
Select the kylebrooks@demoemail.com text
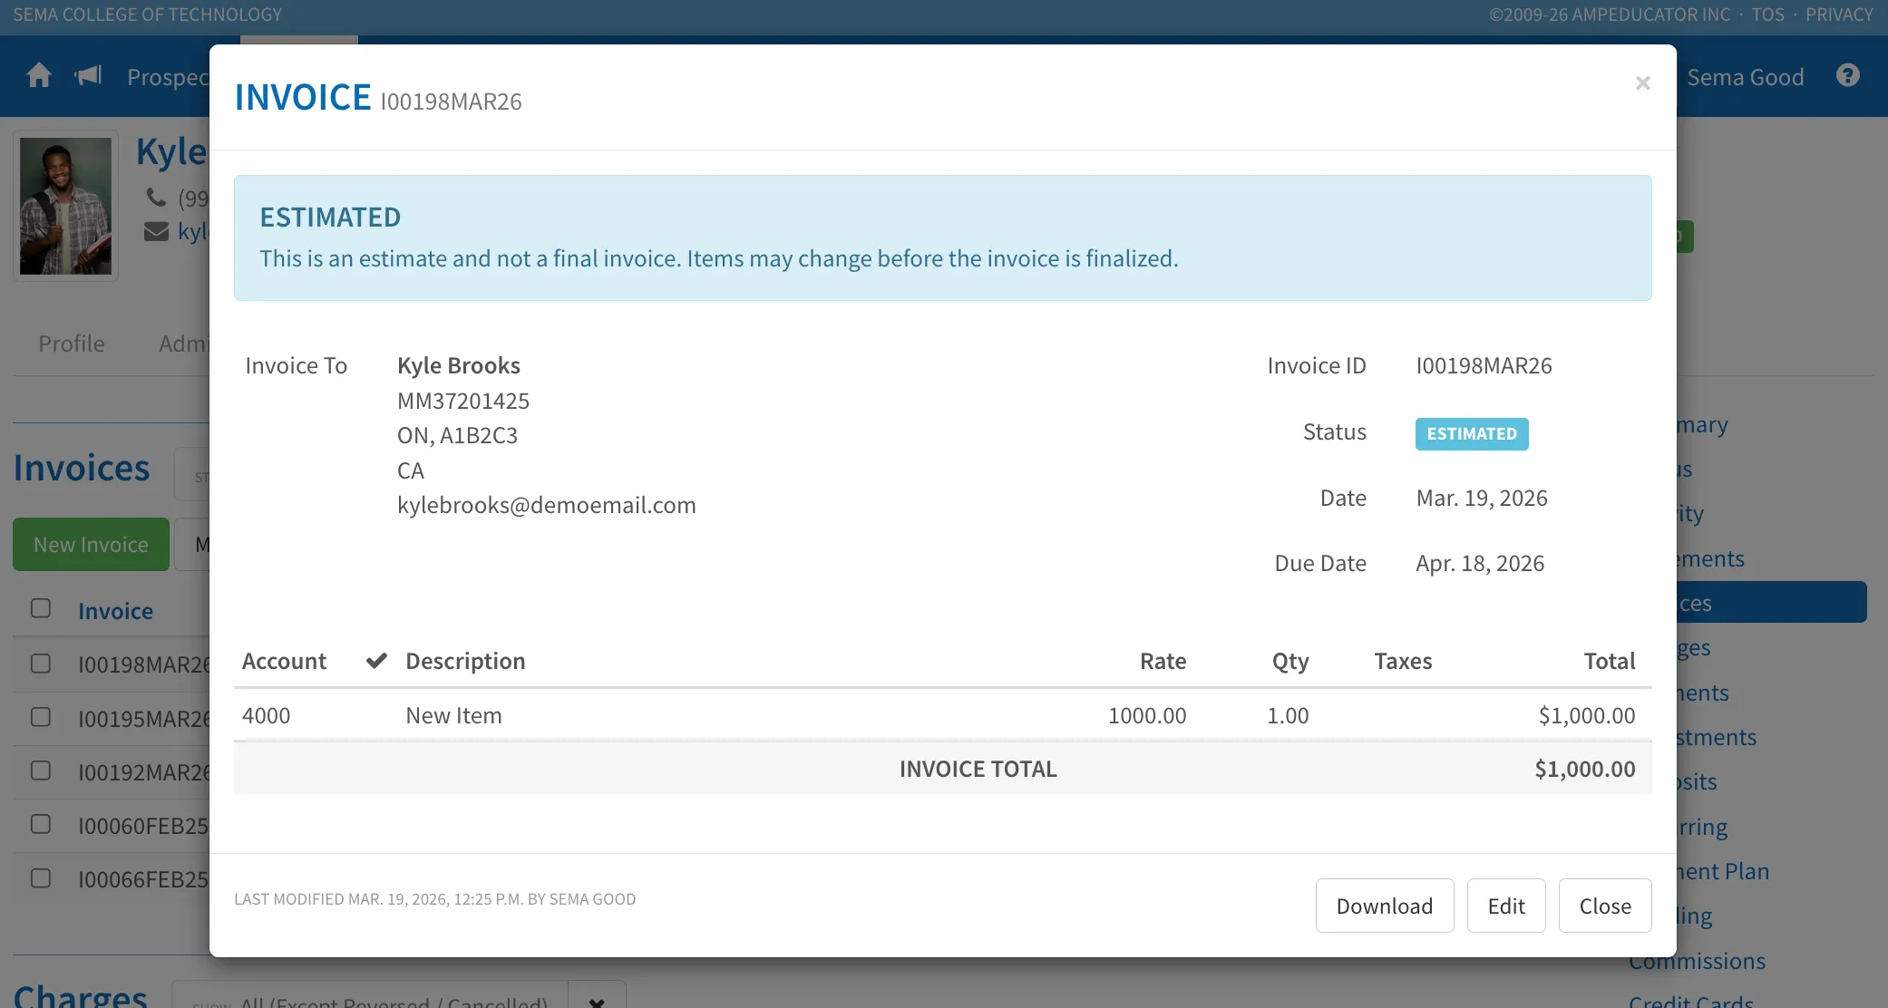547,505
